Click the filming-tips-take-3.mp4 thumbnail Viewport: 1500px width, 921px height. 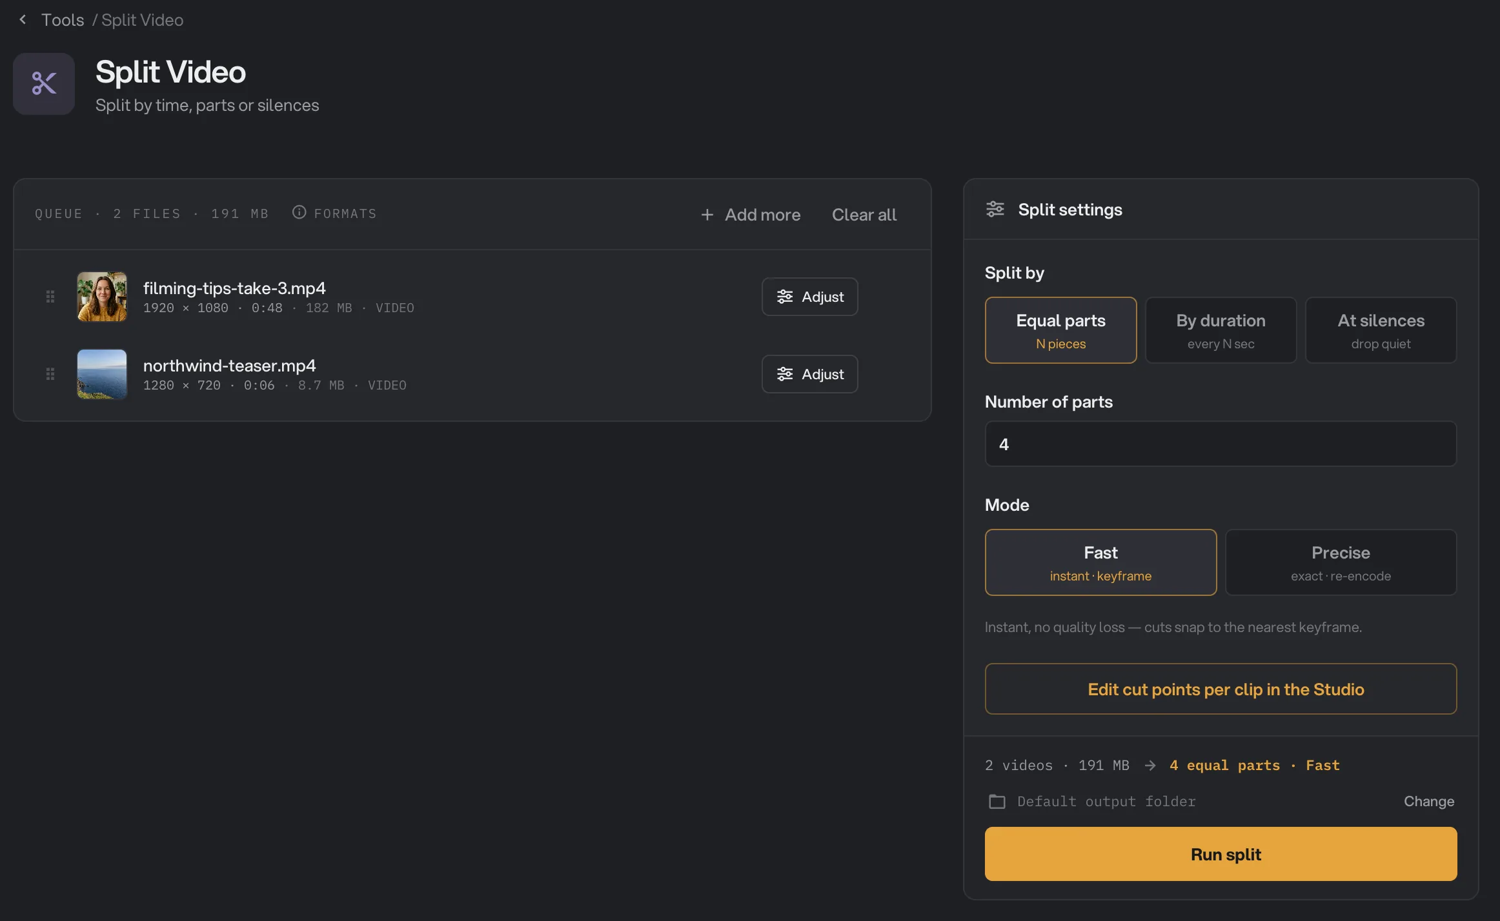(102, 297)
